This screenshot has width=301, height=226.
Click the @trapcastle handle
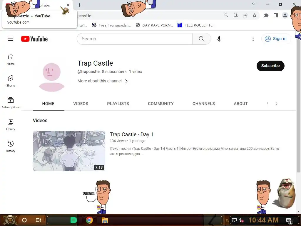click(88, 72)
